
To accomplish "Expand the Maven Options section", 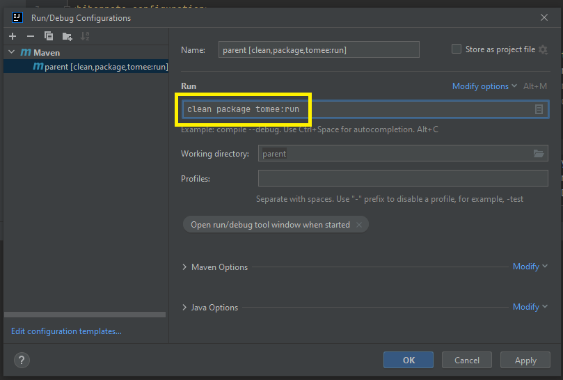I will (x=184, y=267).
